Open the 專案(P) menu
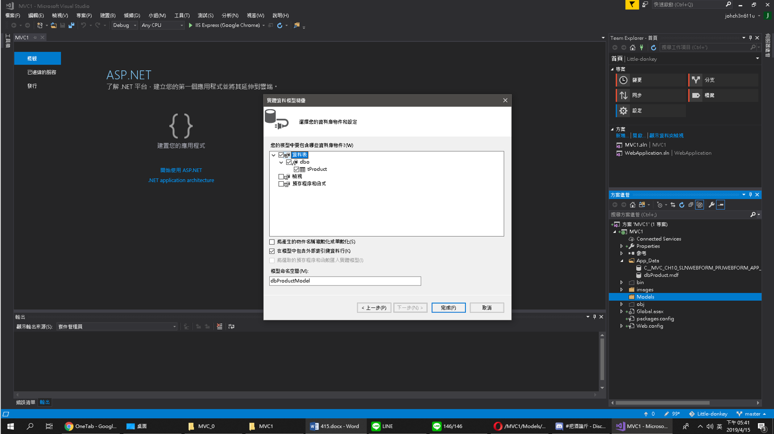This screenshot has height=434, width=774. pyautogui.click(x=84, y=16)
